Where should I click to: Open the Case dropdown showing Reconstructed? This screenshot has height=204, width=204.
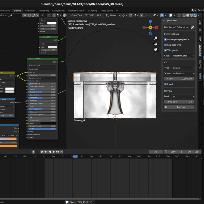coord(183,56)
